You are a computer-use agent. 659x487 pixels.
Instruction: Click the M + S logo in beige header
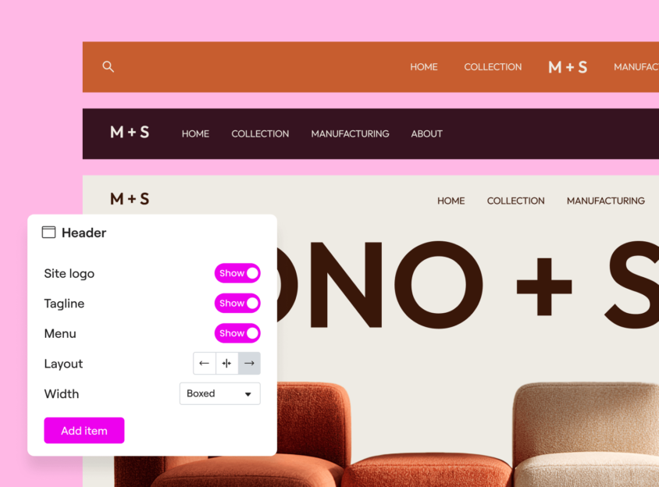click(x=130, y=199)
